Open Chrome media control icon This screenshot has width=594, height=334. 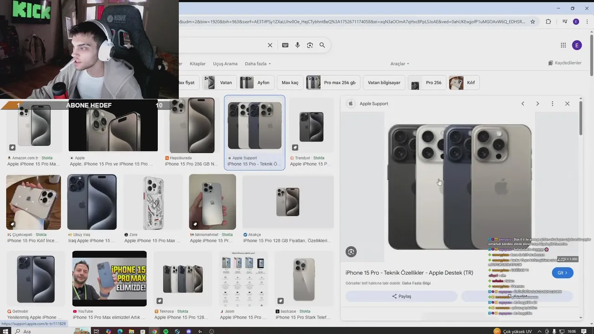point(564,21)
